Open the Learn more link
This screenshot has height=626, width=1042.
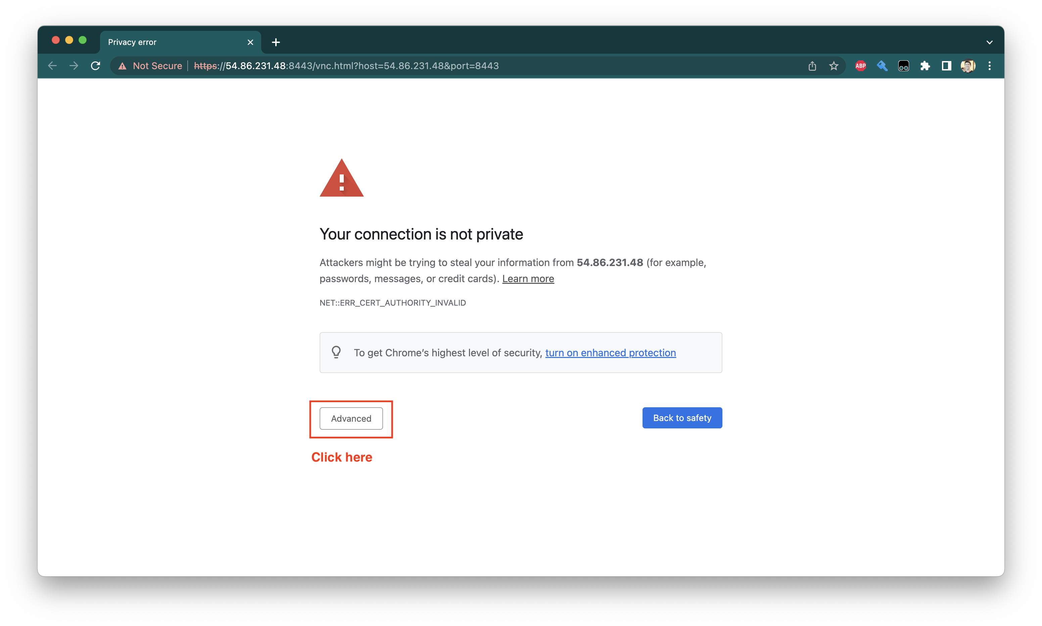tap(528, 279)
